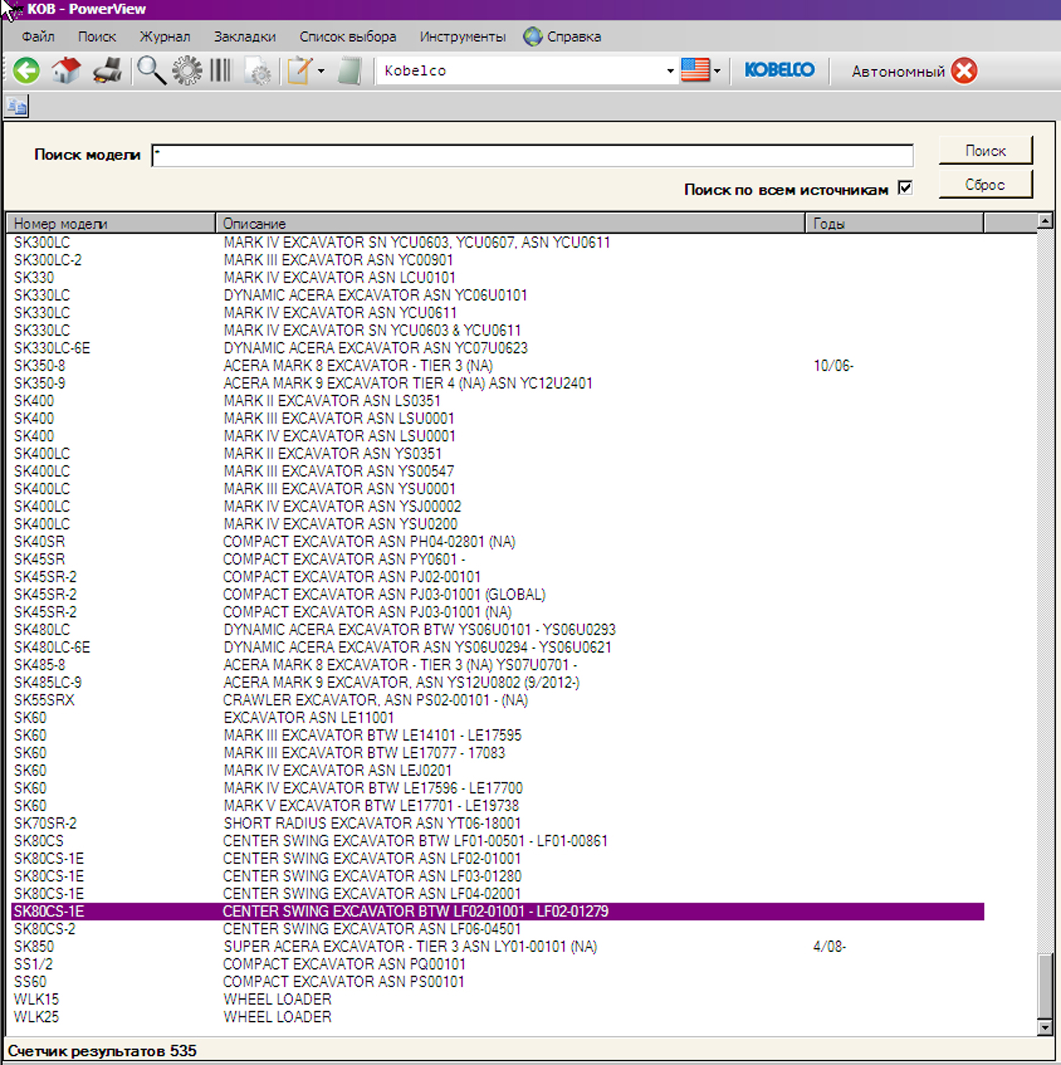The width and height of the screenshot is (1061, 1065).
Task: Click the notepad with pencil icon
Action: pos(299,70)
